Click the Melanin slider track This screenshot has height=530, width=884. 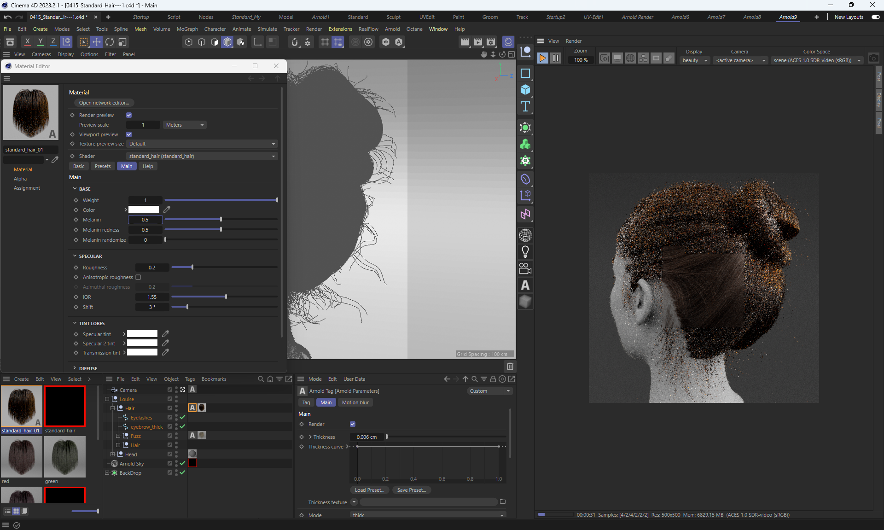[221, 220]
